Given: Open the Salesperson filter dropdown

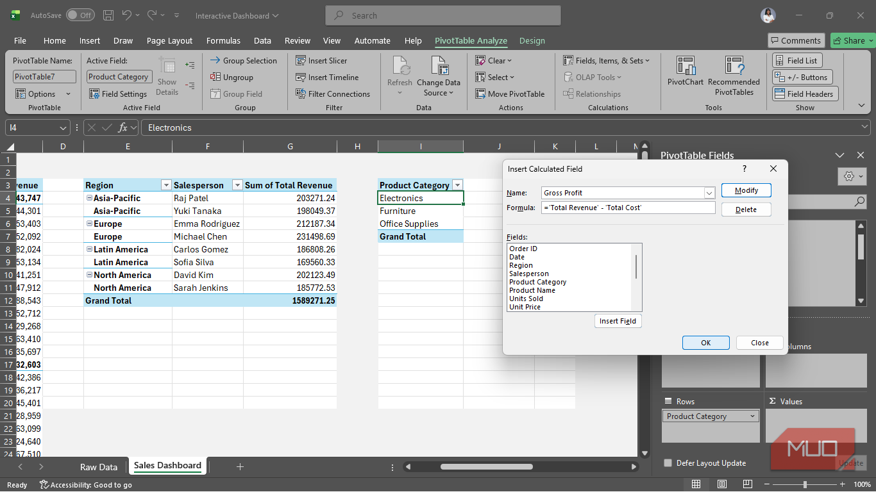Looking at the screenshot, I should coord(237,186).
